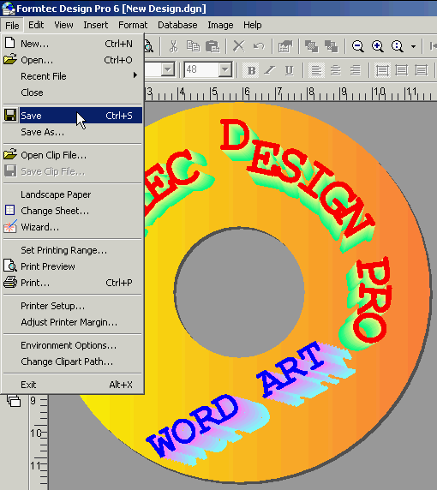Choose Open... from File menu
The width and height of the screenshot is (437, 490).
[x=73, y=60]
